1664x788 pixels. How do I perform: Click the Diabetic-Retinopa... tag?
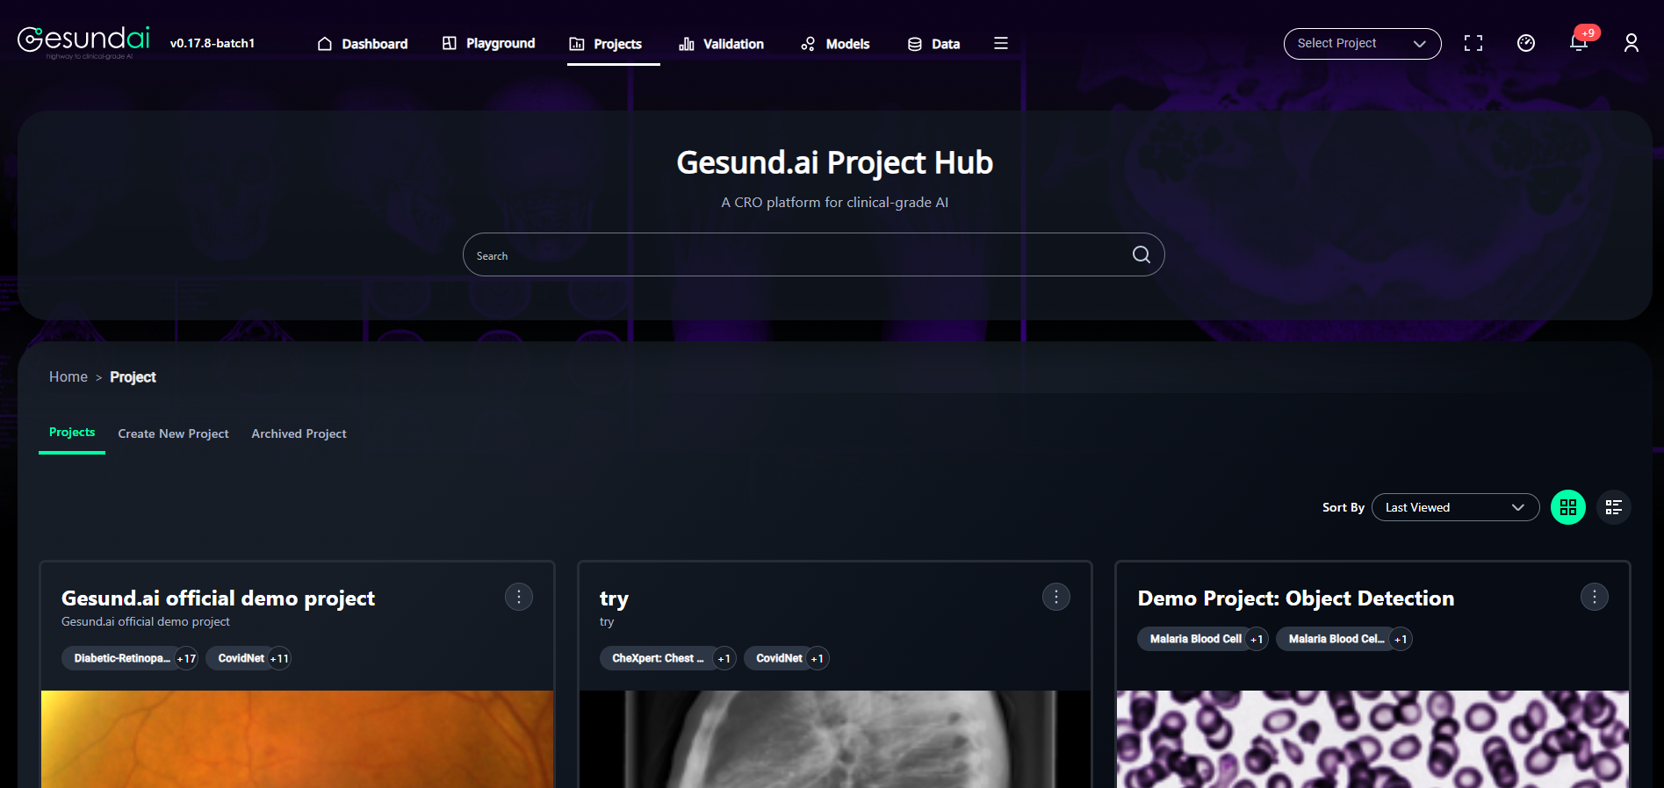[122, 658]
